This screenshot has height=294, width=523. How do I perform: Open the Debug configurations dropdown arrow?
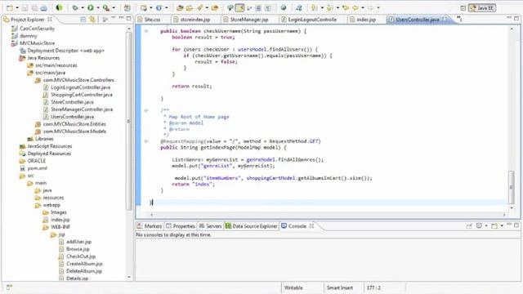click(82, 7)
